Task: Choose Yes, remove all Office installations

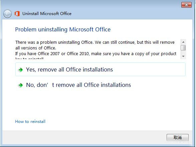Action: pyautogui.click(x=101, y=69)
